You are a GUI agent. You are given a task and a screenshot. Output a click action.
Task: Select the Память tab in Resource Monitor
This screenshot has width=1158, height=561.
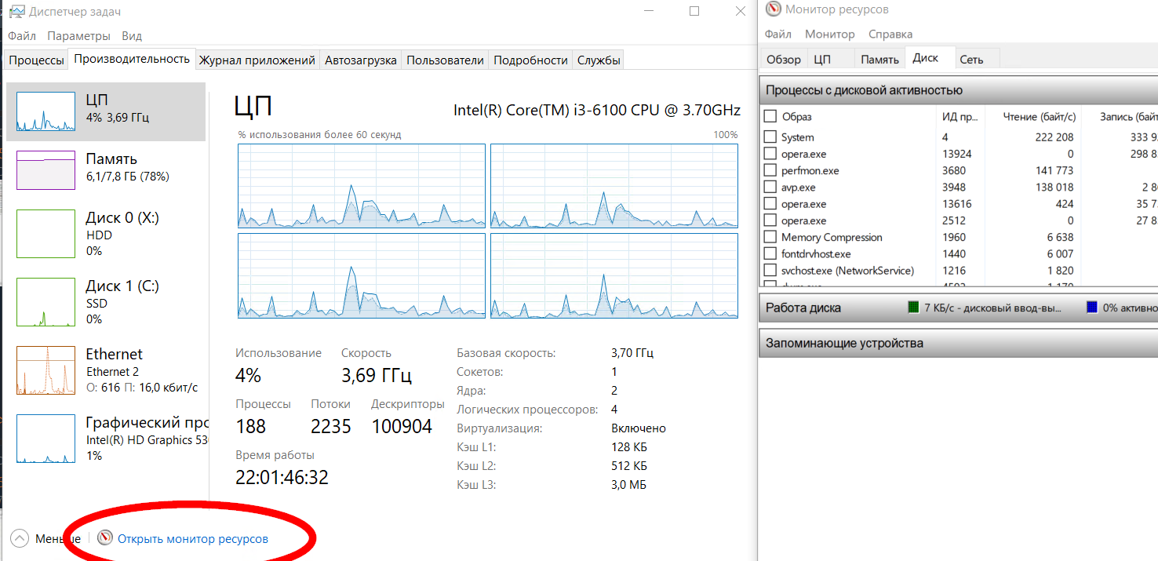[879, 60]
